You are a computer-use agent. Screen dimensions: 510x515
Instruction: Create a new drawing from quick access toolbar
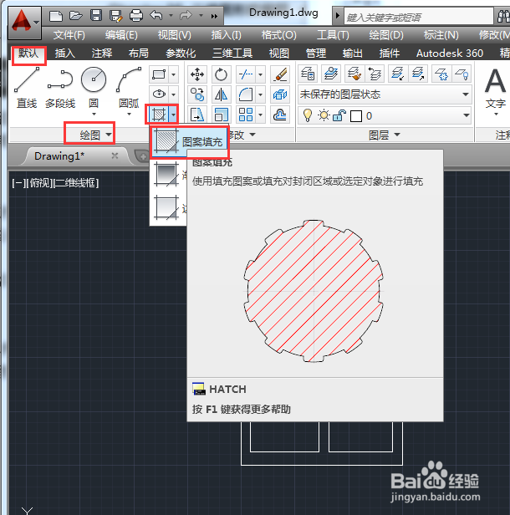(x=55, y=16)
